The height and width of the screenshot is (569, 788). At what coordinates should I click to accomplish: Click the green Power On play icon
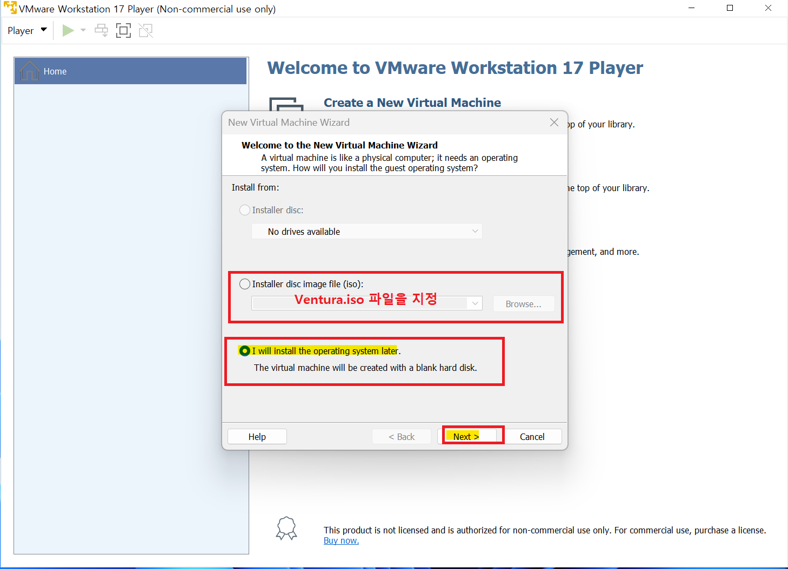68,31
